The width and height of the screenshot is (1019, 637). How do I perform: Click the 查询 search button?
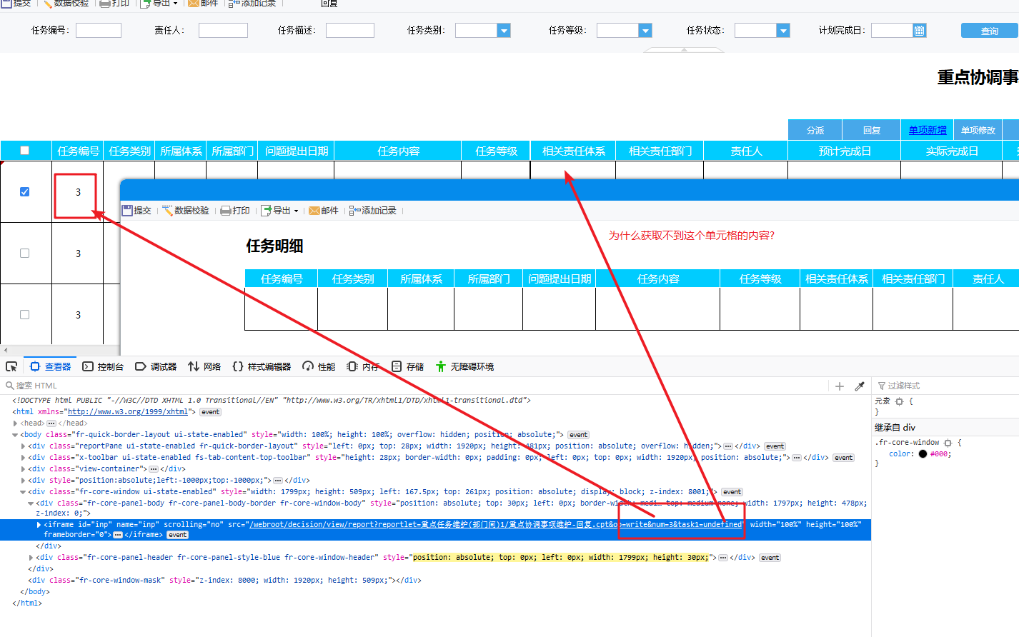click(x=990, y=31)
